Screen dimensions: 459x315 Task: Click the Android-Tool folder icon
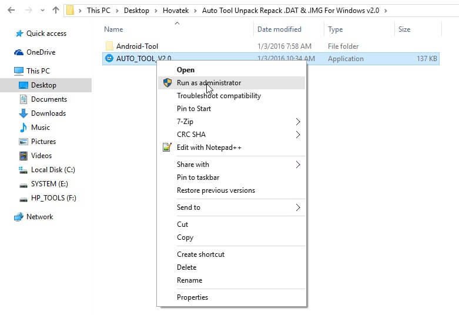(109, 46)
